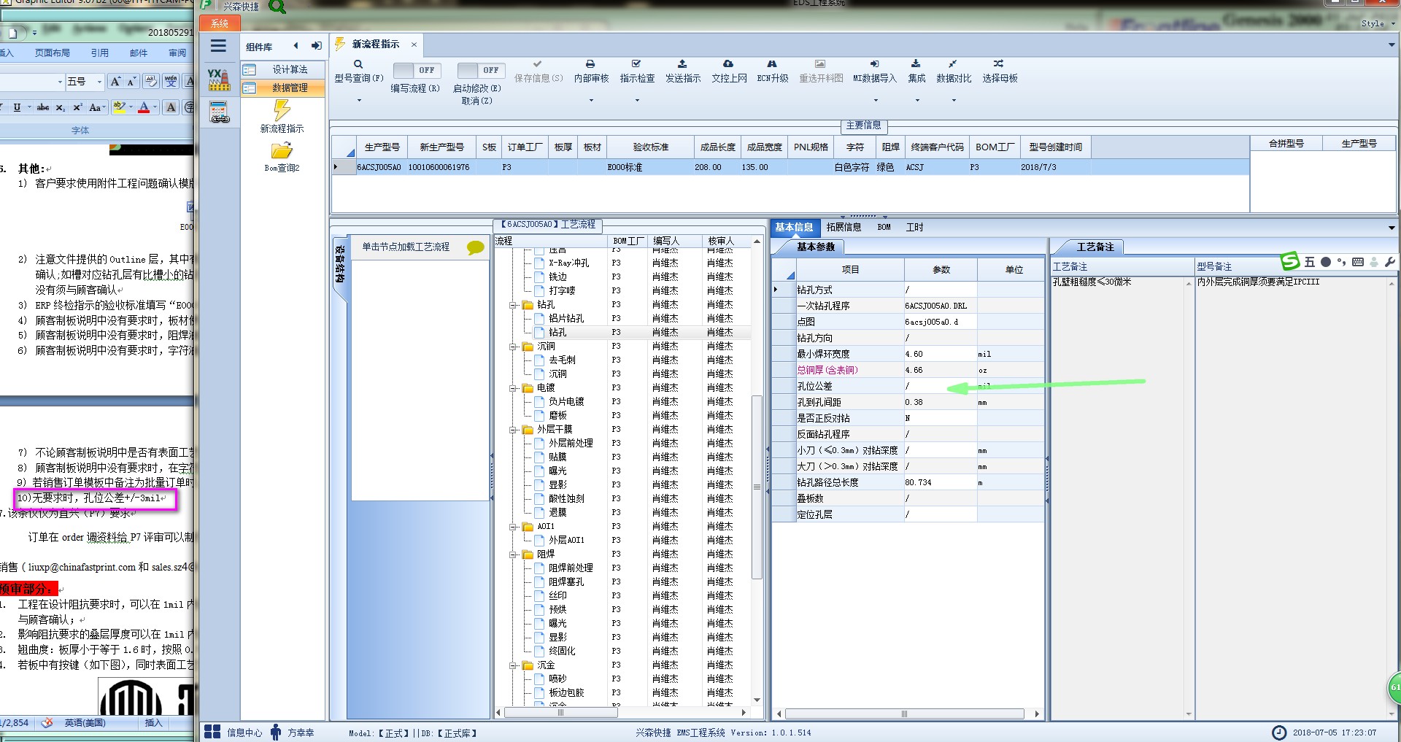1401x742 pixels.
Task: Open the hamburger menu in EMS sidebar
Action: pyautogui.click(x=218, y=46)
